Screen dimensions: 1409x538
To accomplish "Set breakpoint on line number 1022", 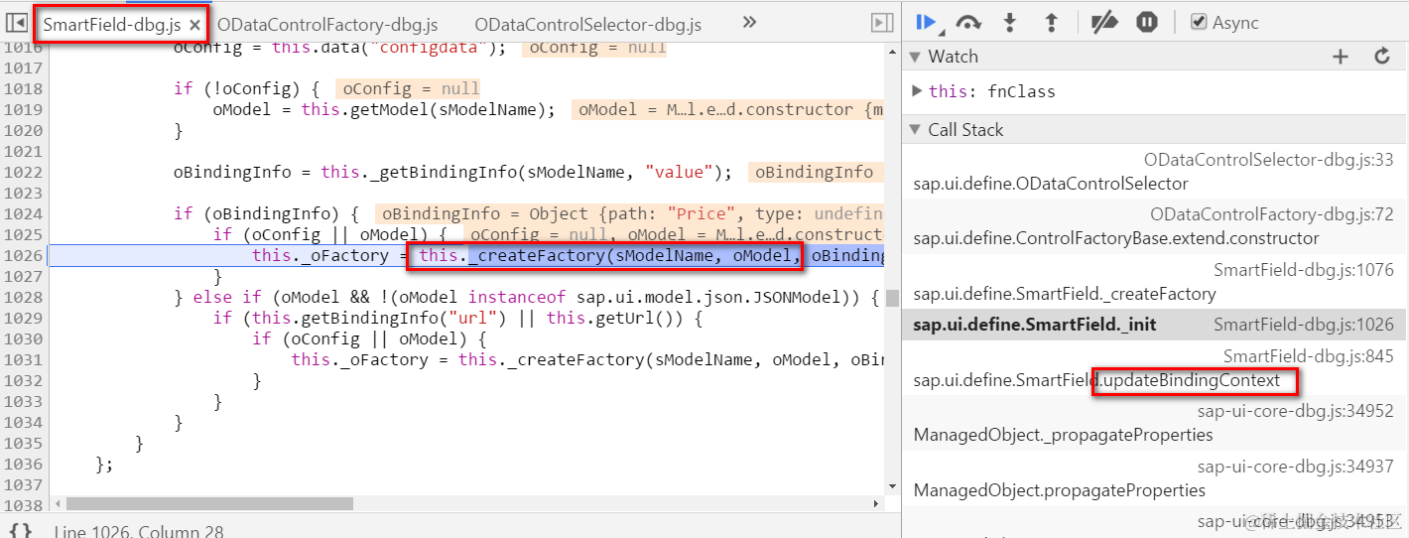I will coord(24,172).
